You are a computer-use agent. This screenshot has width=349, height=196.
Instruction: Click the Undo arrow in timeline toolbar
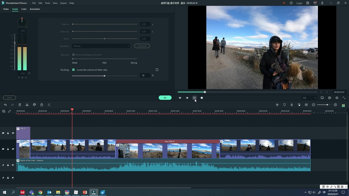5,105
